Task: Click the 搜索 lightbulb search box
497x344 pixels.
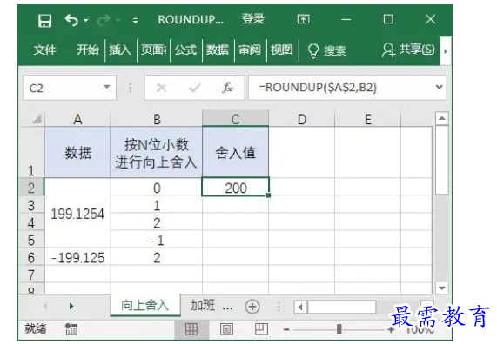Action: click(x=326, y=50)
